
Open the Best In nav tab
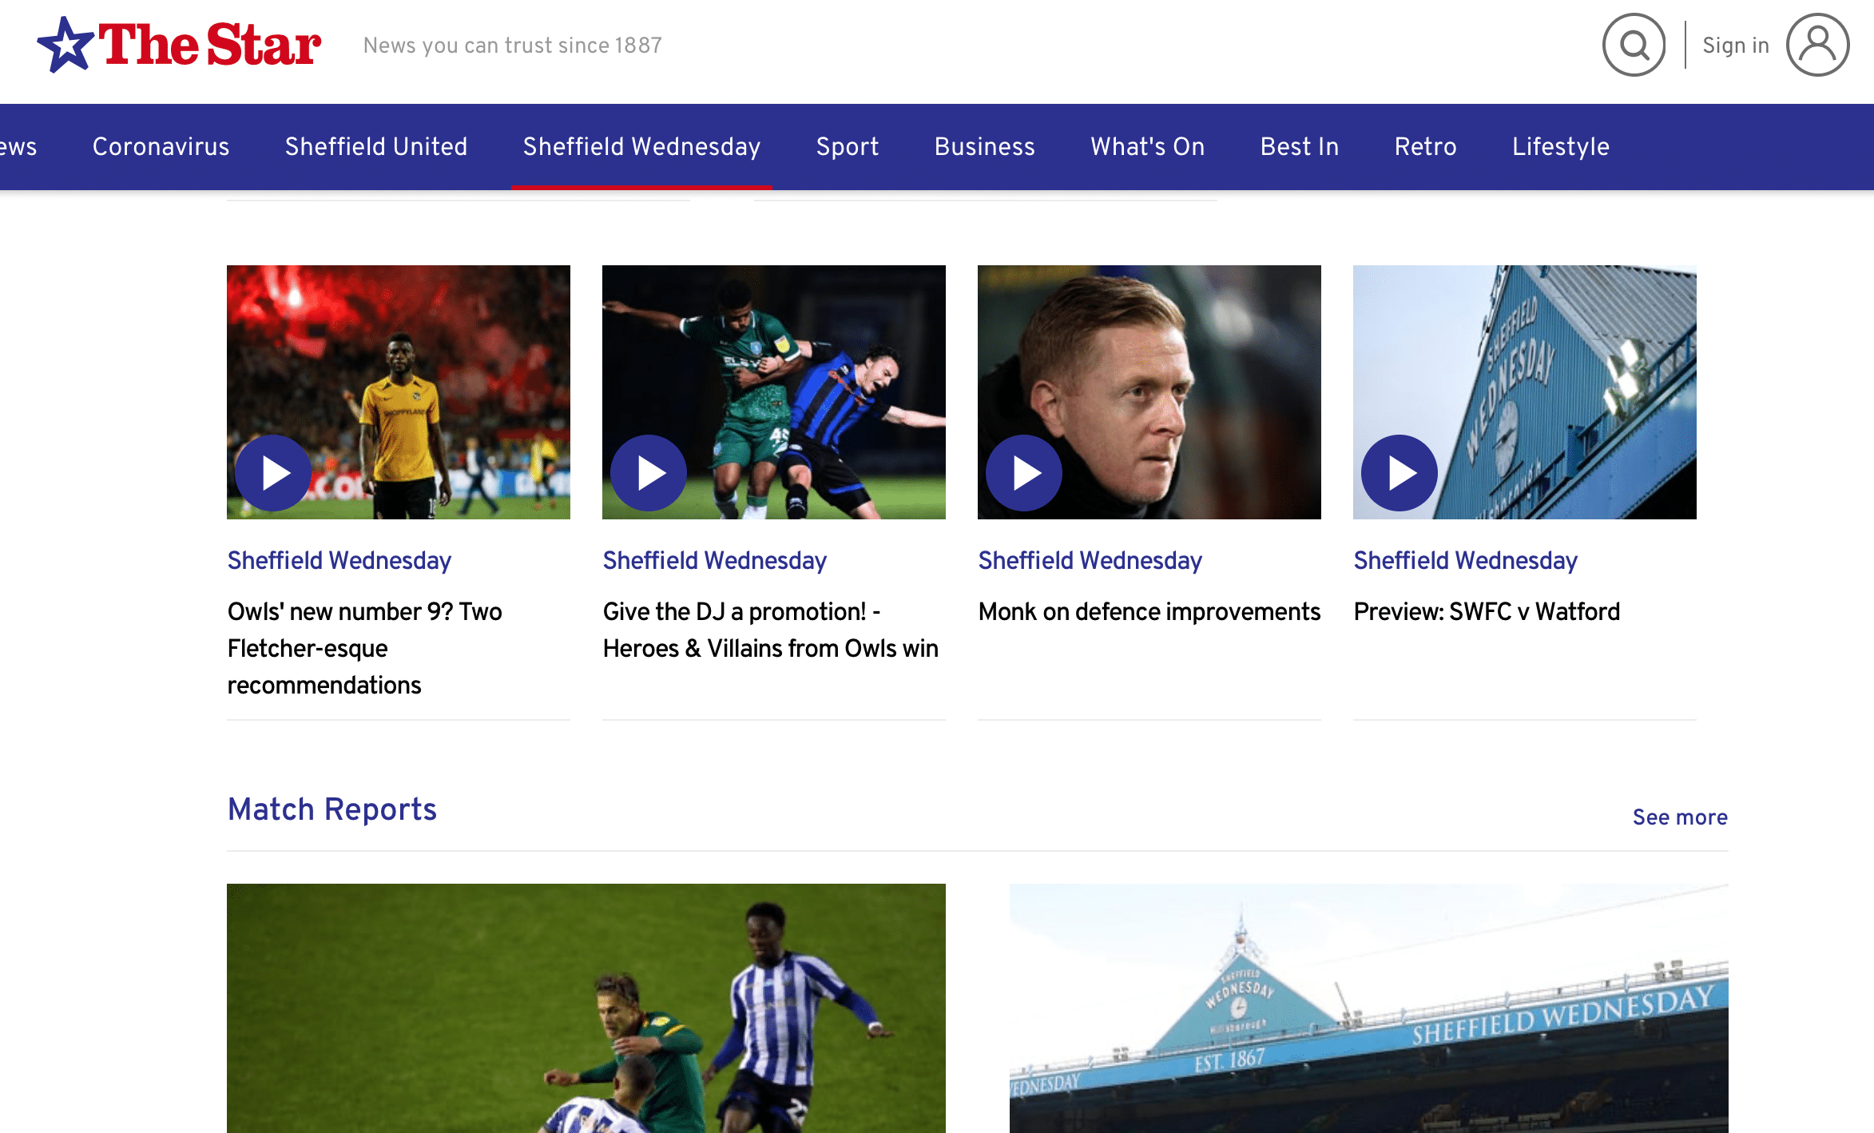click(1300, 147)
